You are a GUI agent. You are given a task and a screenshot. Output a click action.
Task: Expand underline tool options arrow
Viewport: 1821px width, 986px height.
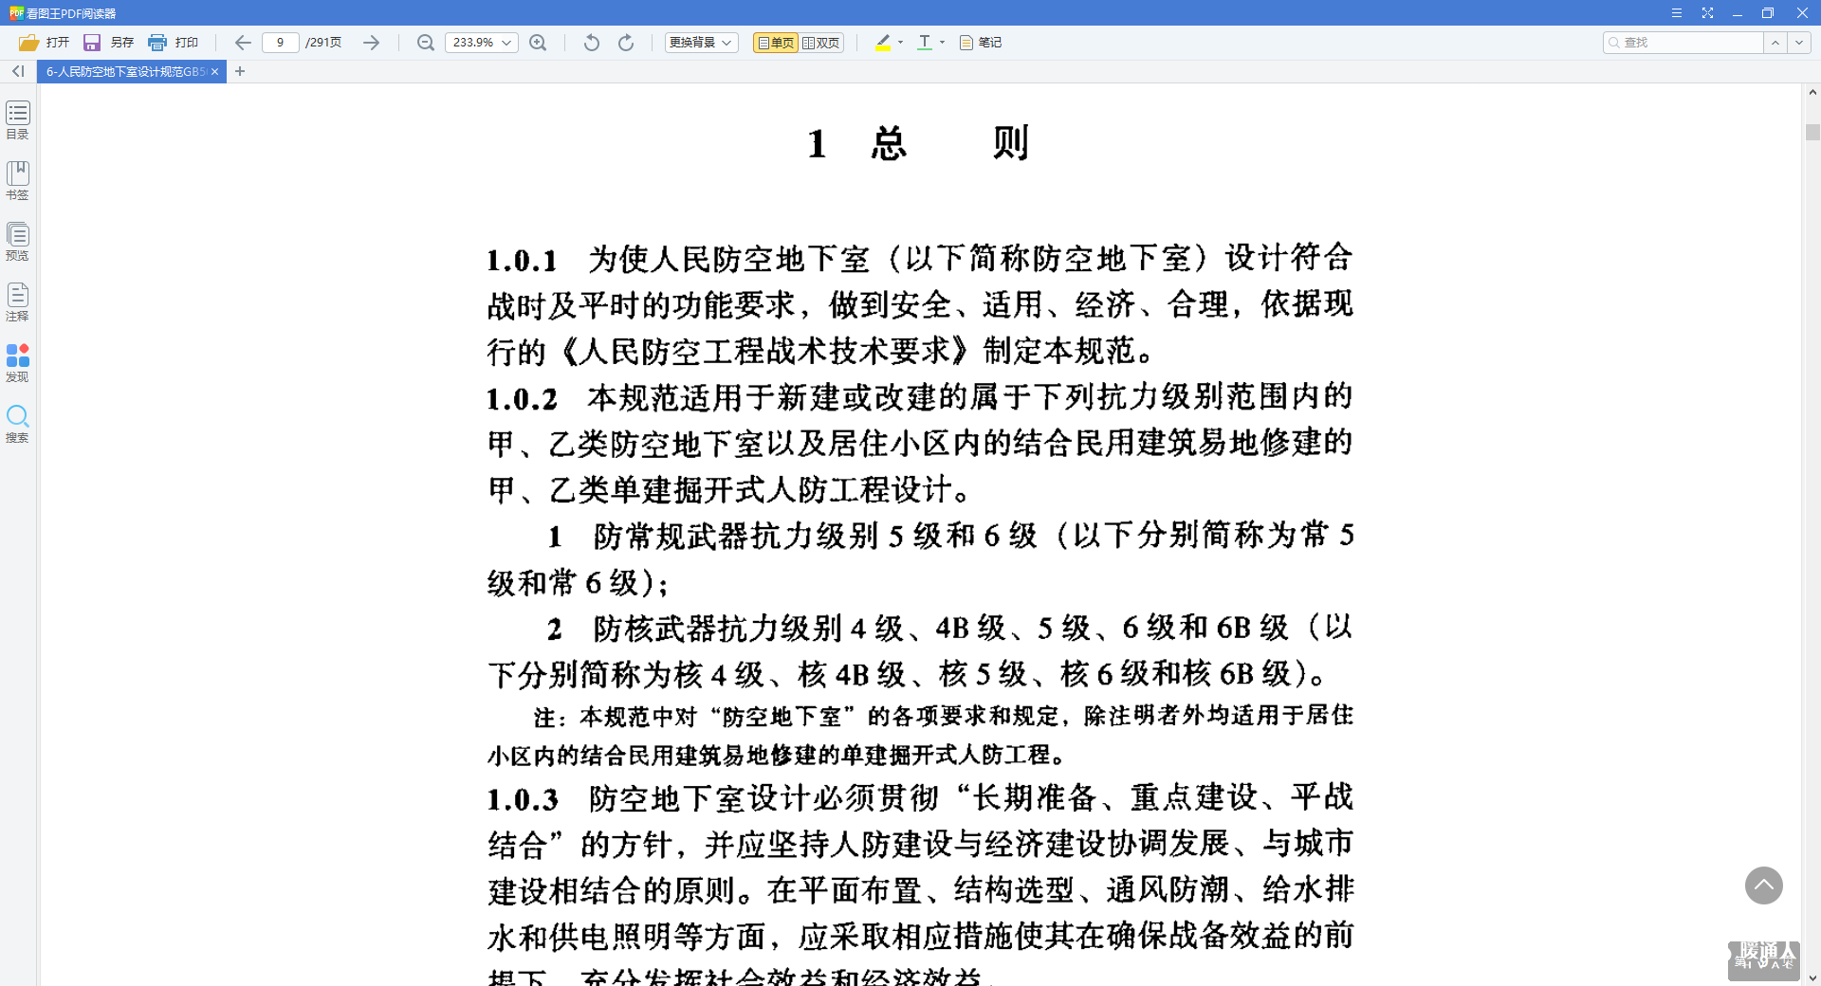click(942, 43)
